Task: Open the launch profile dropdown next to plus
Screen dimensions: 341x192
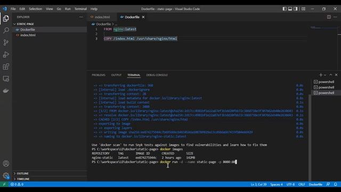Action: [325, 75]
